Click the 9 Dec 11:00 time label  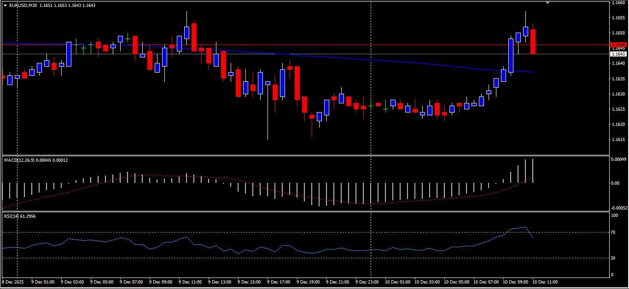tap(190, 282)
